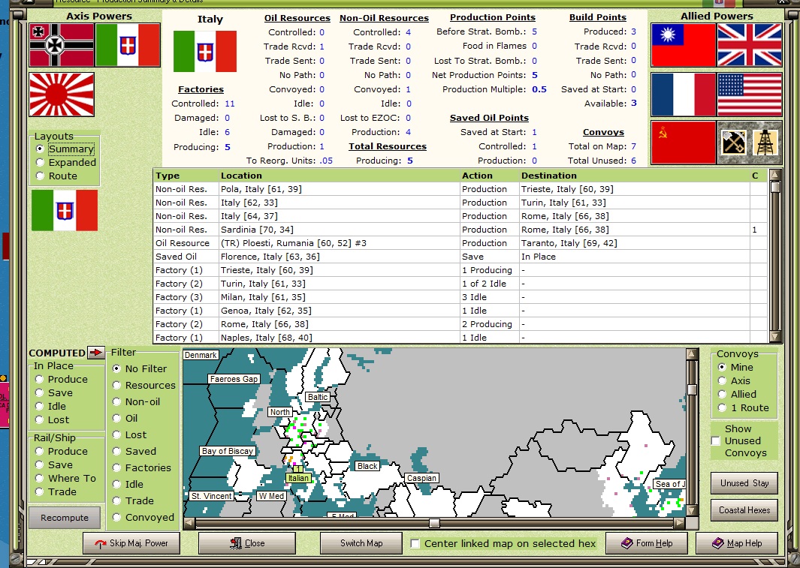Click the Unused Stay button

[744, 483]
